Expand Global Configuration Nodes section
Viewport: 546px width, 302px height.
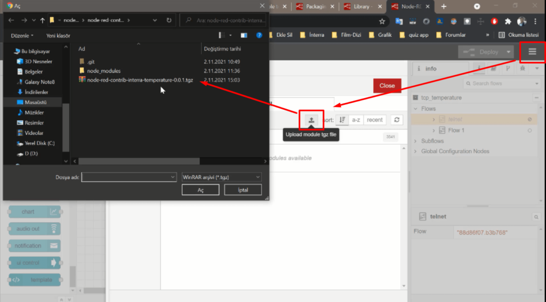pyautogui.click(x=415, y=151)
